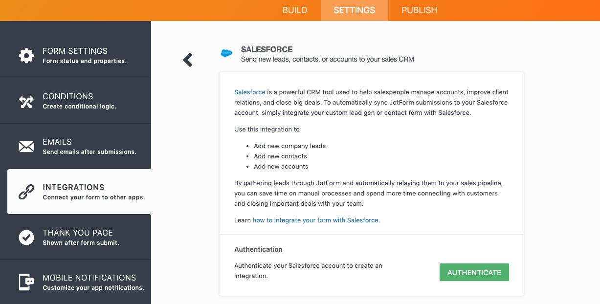Open the blue Salesforce link in description
600x304 pixels.
(x=249, y=92)
